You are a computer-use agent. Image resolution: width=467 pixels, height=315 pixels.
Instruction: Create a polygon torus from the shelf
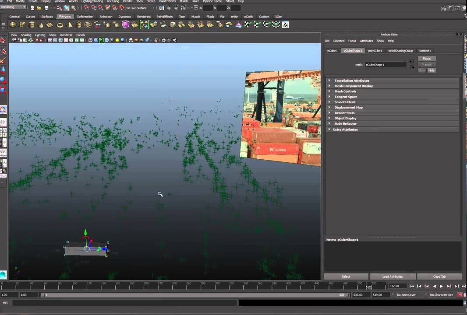click(60, 24)
